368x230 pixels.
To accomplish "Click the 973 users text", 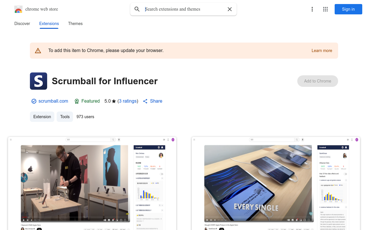I will coord(85,117).
